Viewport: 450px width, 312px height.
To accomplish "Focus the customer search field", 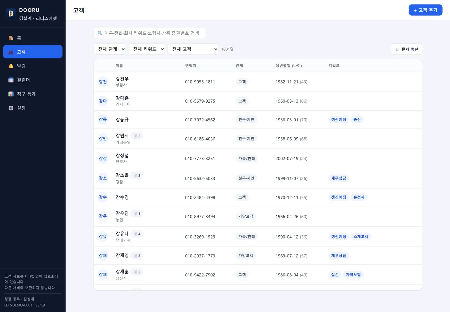I will (149, 33).
